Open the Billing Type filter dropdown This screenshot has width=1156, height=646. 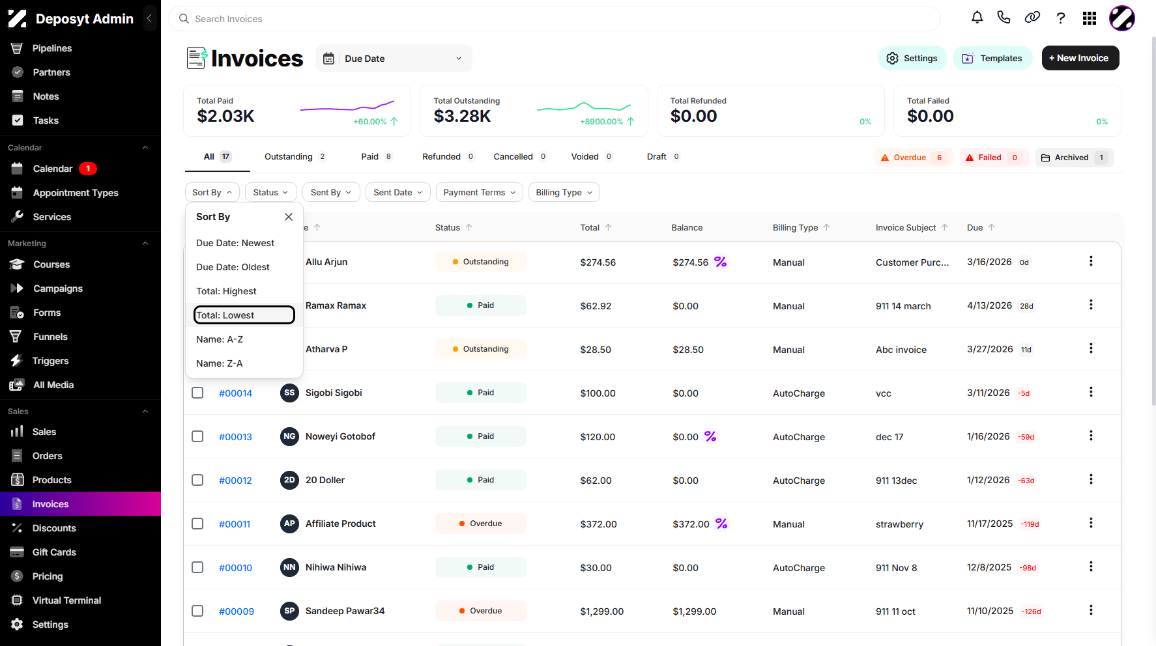pyautogui.click(x=564, y=192)
